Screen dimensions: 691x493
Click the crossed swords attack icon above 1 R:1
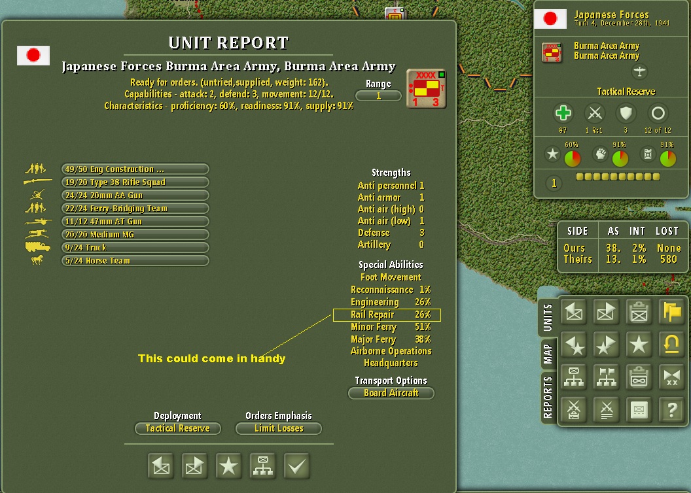click(595, 113)
